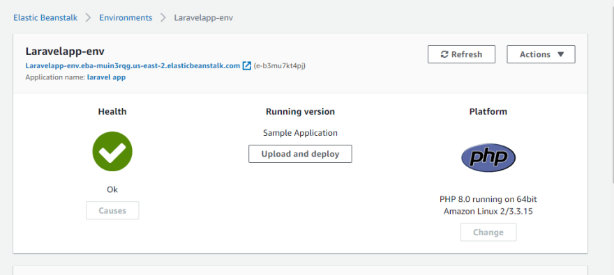614x275 pixels.
Task: Click the Health column heading
Action: coord(112,111)
